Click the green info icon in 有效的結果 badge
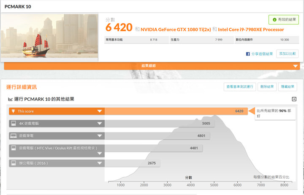304x195 pixels. (x=274, y=19)
